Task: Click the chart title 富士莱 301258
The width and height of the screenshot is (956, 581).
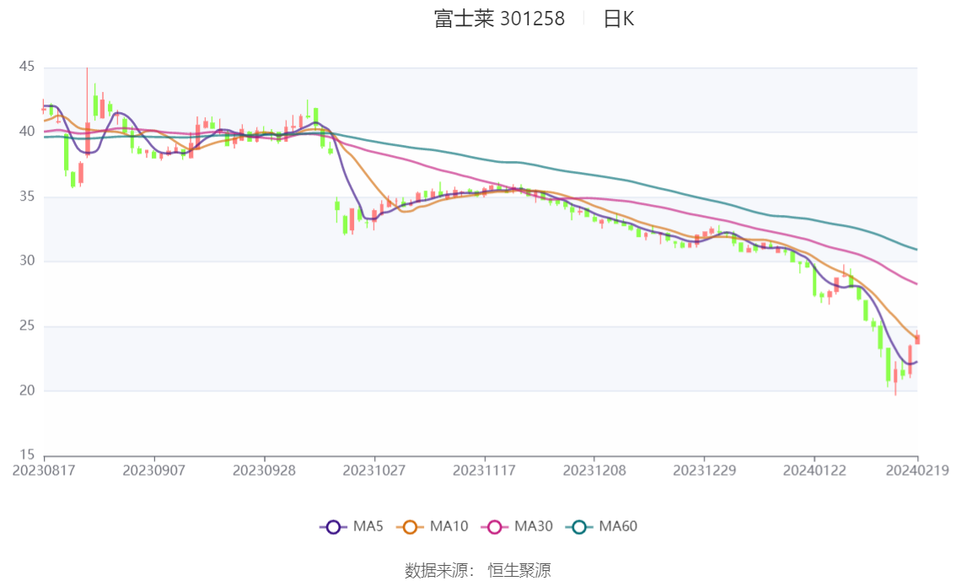Action: pos(499,19)
